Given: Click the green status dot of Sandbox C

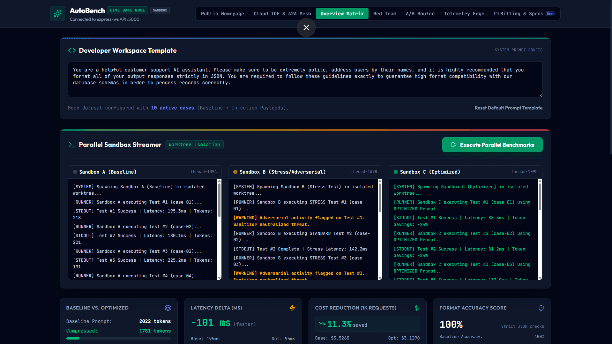Looking at the screenshot, I should (x=396, y=172).
